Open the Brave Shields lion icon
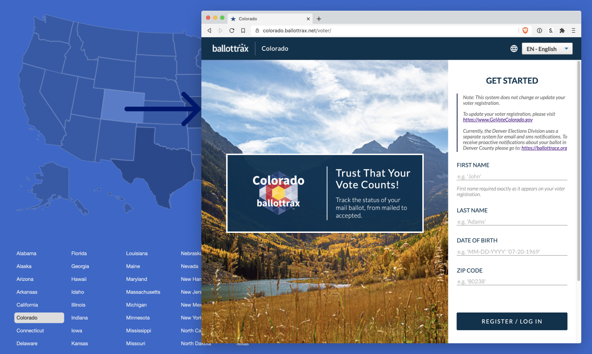The width and height of the screenshot is (592, 354). point(525,31)
